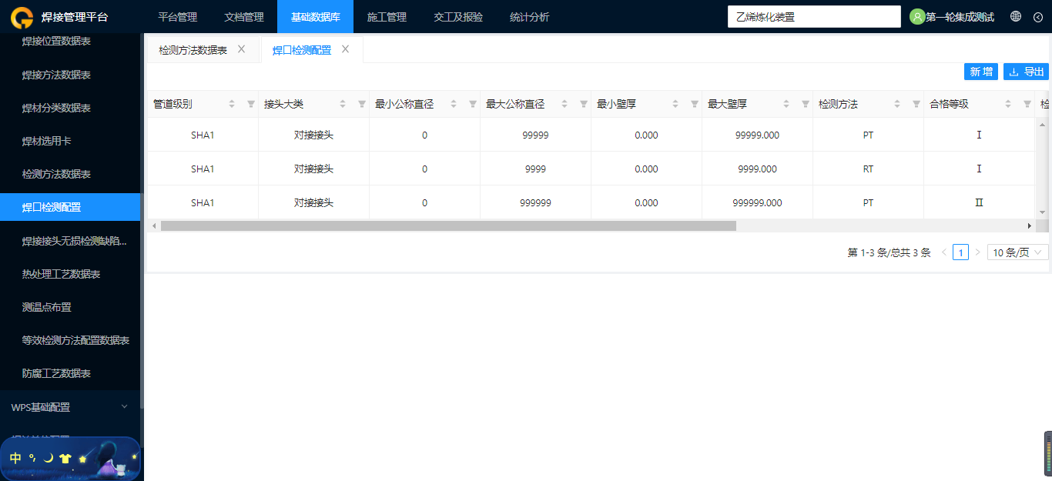Click the table vertical scroll down arrow
1052x481 pixels.
tap(1043, 212)
